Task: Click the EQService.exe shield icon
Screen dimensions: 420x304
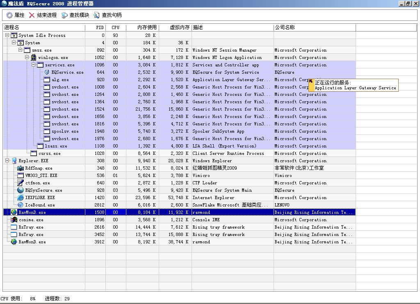Action: pyautogui.click(x=47, y=72)
